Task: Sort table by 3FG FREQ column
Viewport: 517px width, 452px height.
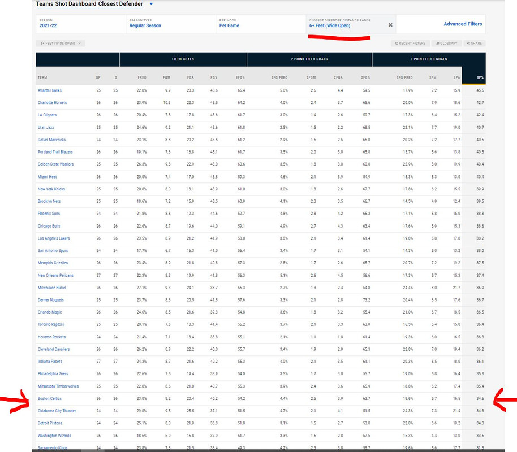Action: (404, 78)
